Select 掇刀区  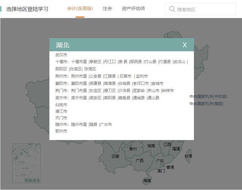[x=110, y=91]
